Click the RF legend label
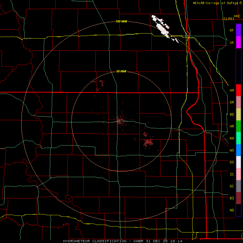Image resolution: width=243 pixels, height=243 pixels. click(x=232, y=30)
